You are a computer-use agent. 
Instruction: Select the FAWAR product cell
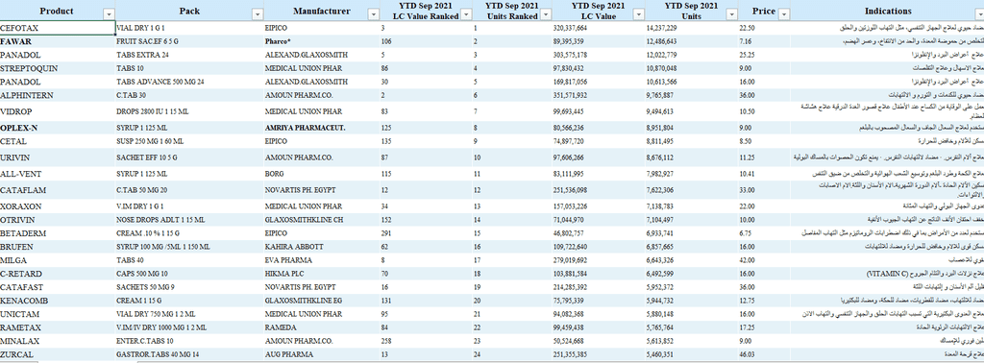[58, 41]
